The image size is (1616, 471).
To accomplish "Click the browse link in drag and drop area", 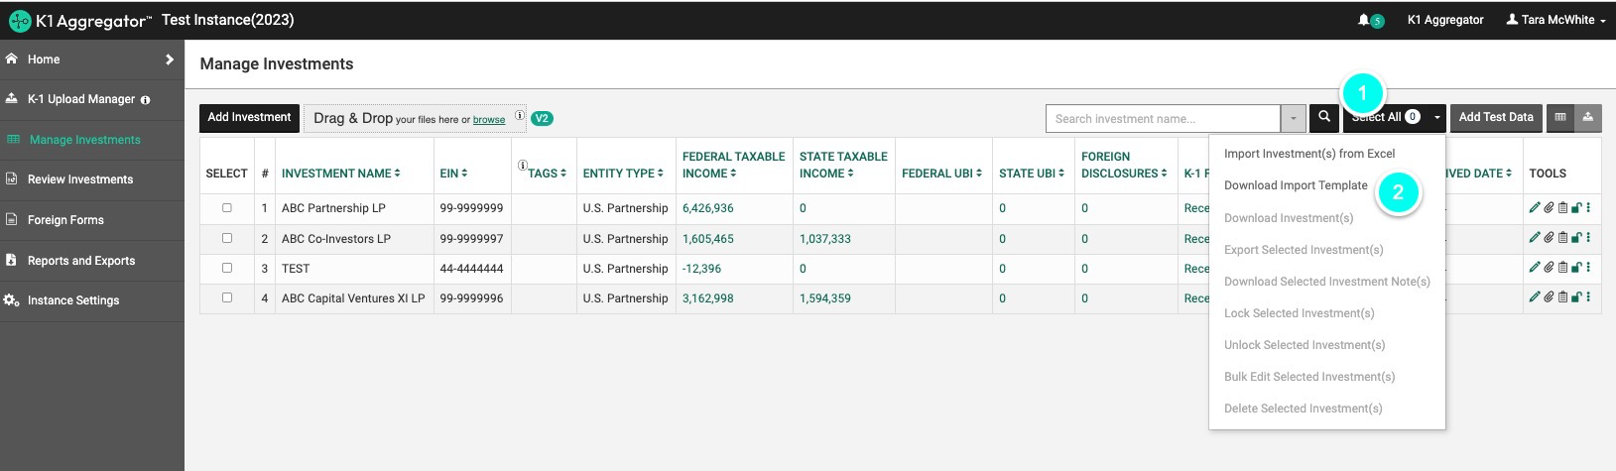I will tap(489, 120).
